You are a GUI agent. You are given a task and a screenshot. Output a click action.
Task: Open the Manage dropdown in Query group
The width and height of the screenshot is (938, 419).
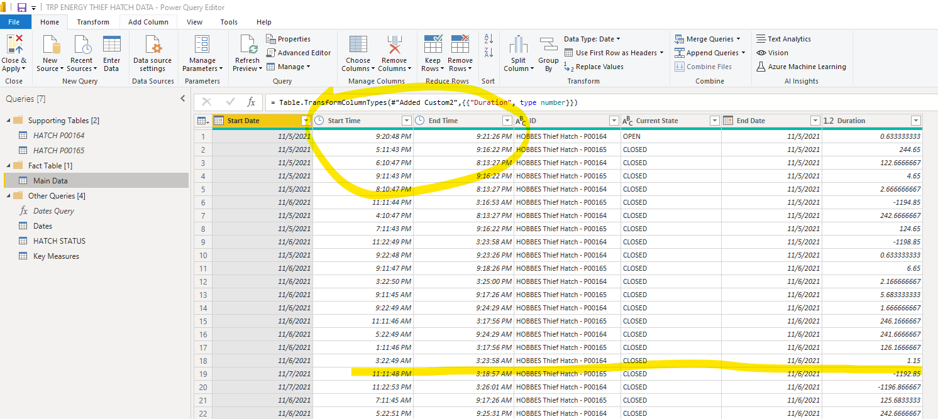(x=289, y=67)
